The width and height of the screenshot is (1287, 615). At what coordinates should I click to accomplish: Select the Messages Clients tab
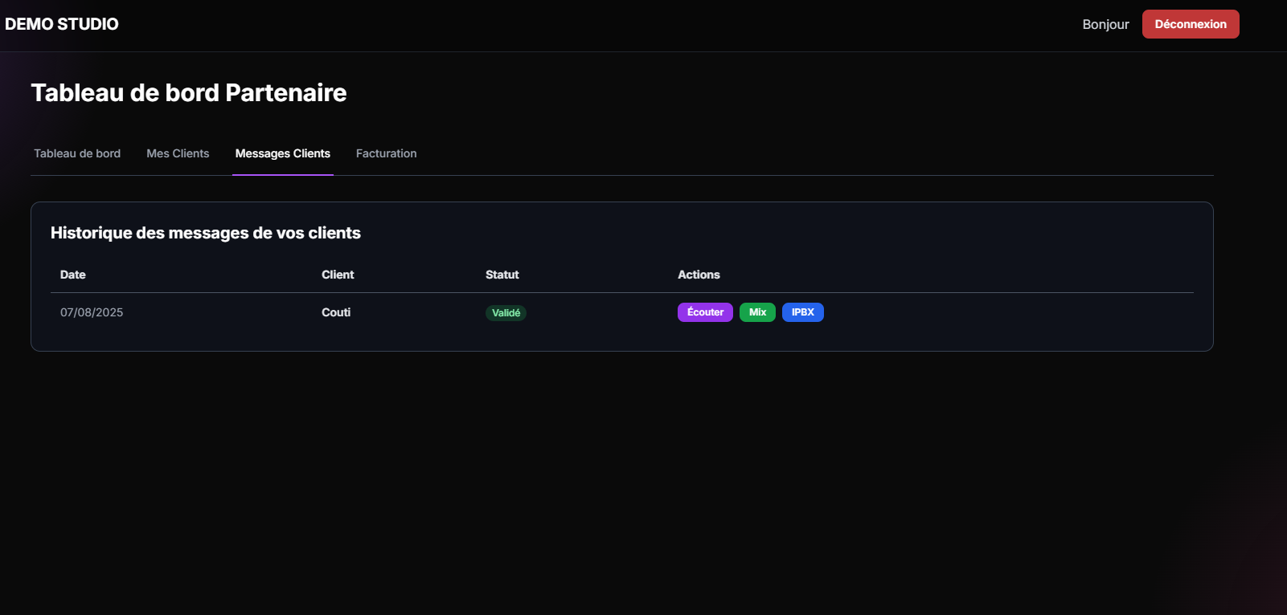click(282, 153)
